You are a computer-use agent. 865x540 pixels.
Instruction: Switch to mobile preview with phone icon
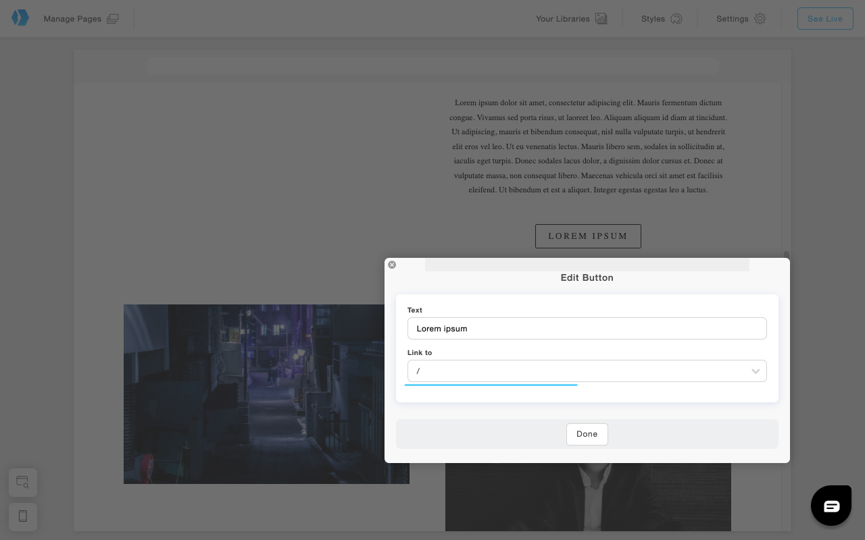coord(22,516)
